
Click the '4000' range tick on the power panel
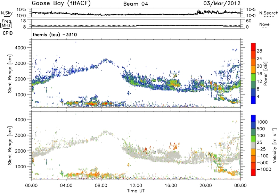click(x=21, y=48)
